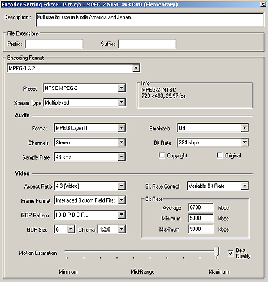This screenshot has width=268, height=282.
Task: Open the Bit Rate Control Variable Bit Rate dropdown
Action: click(x=218, y=186)
